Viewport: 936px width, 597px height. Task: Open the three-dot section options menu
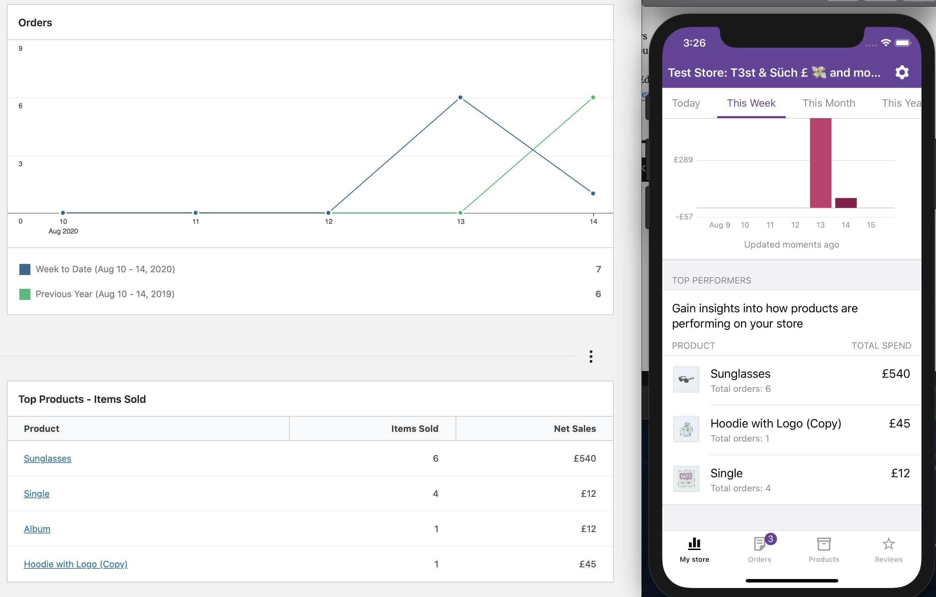click(x=591, y=357)
